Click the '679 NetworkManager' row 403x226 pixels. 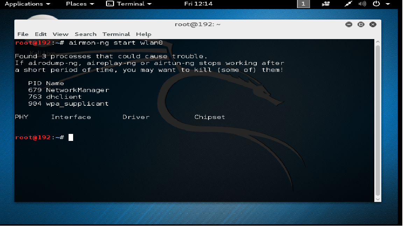(x=69, y=90)
